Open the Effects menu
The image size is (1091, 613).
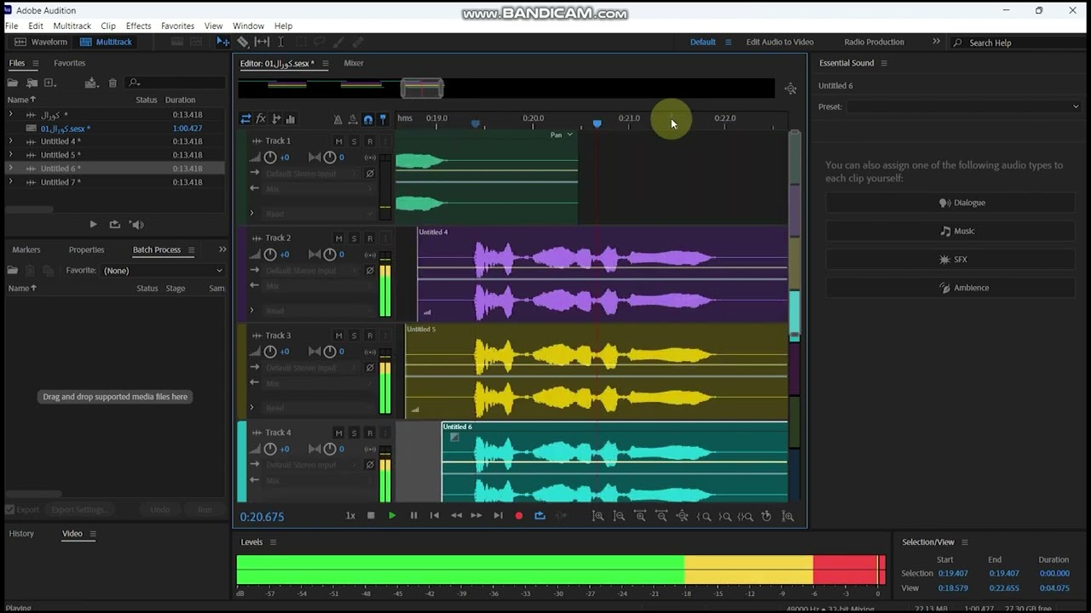[138, 26]
